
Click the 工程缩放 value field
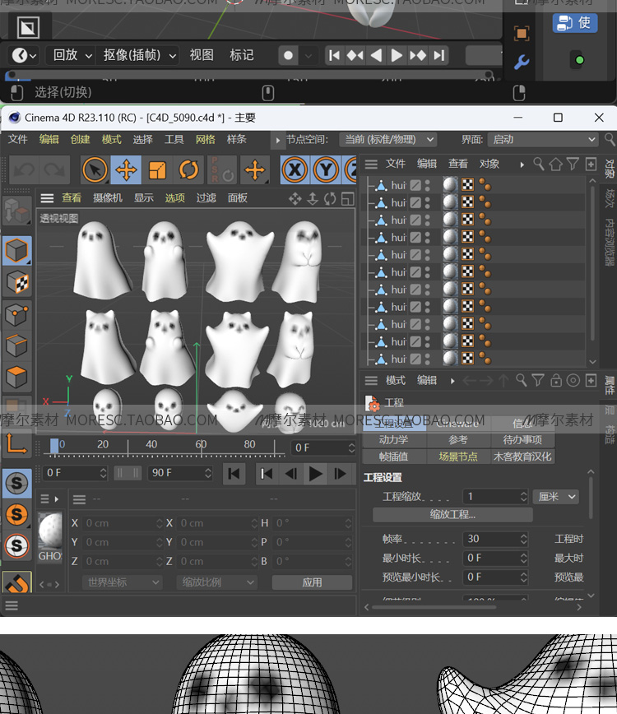pos(495,496)
